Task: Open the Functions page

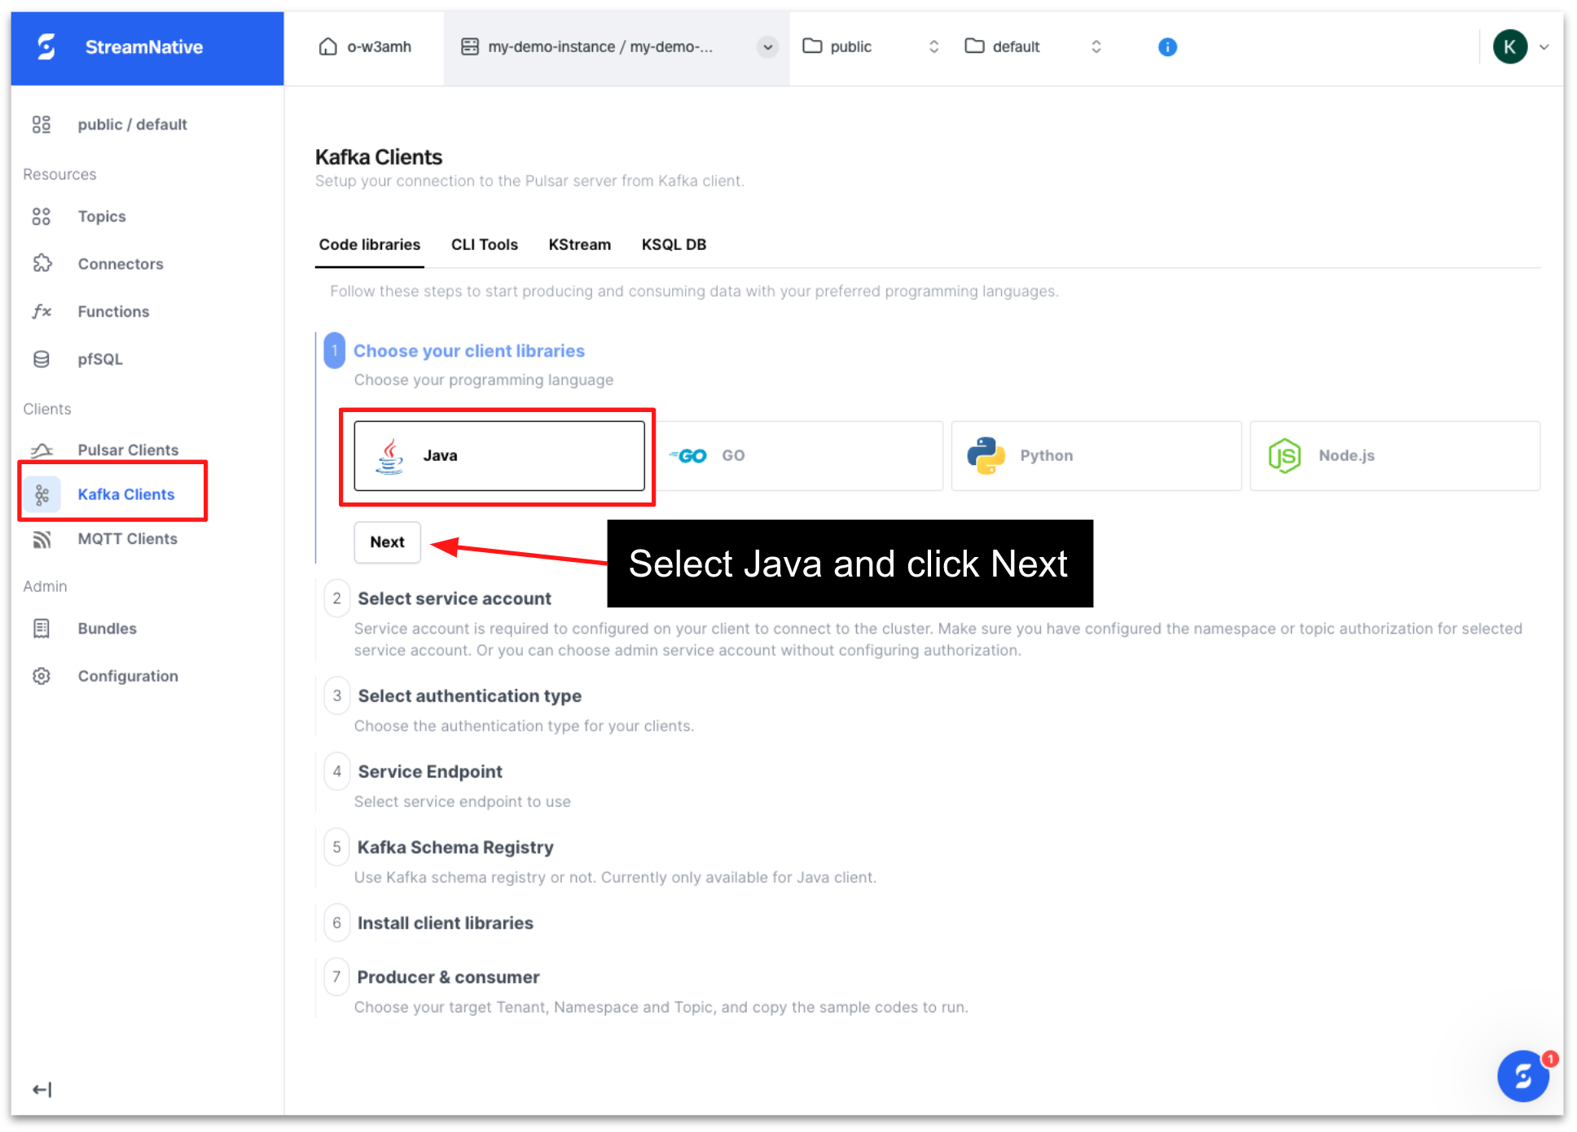Action: tap(113, 311)
